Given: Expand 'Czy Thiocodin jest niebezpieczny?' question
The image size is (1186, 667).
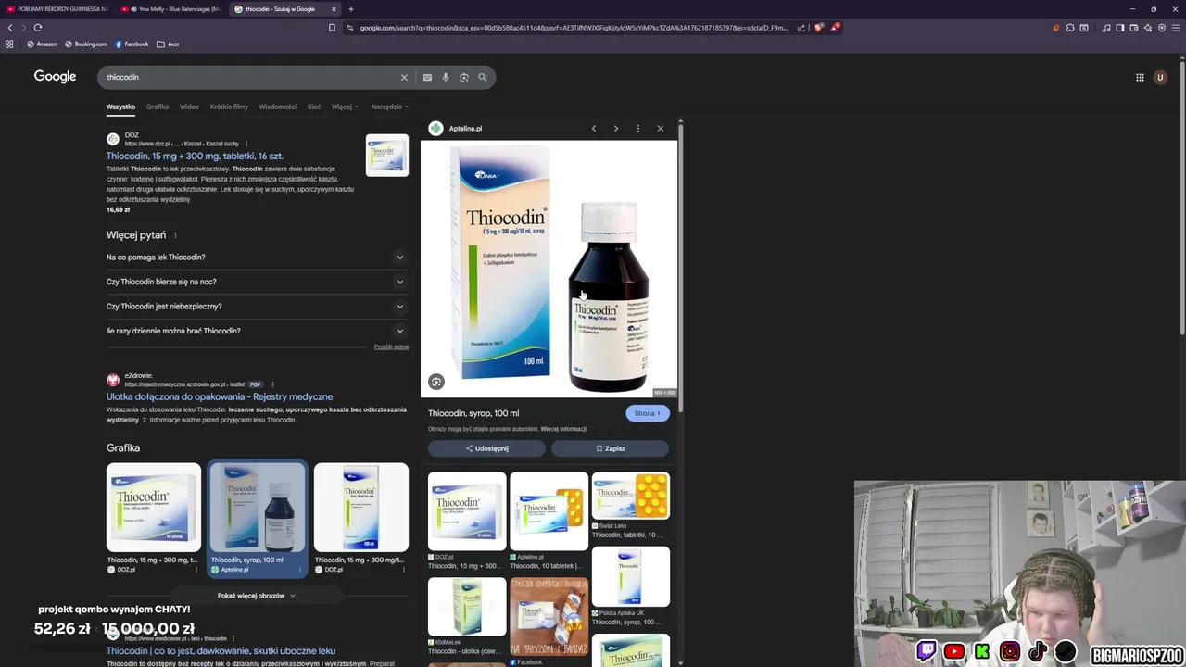Looking at the screenshot, I should [257, 307].
